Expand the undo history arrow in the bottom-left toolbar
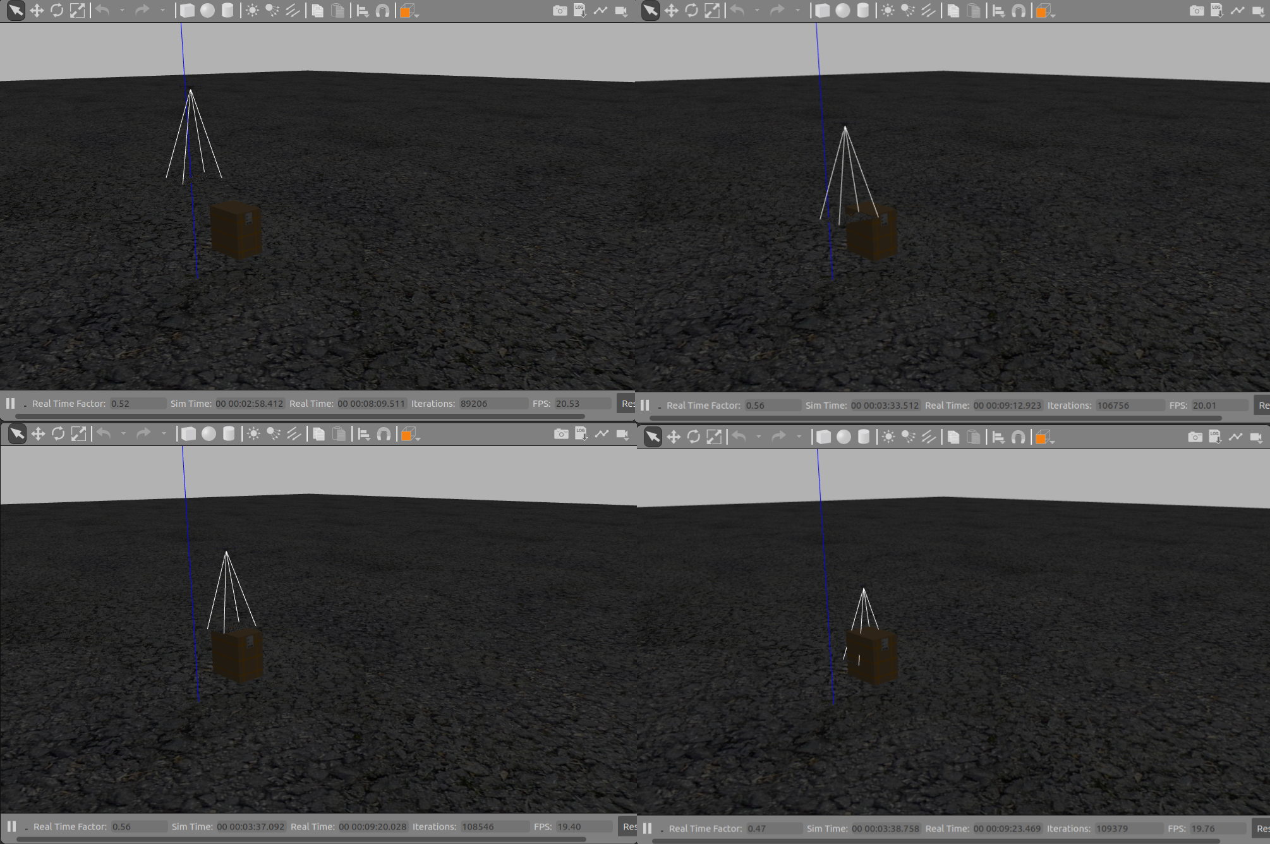Screen dimensions: 1270x844 123,433
